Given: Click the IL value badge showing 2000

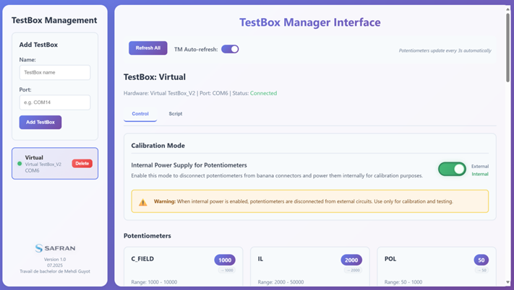Looking at the screenshot, I should (351, 260).
